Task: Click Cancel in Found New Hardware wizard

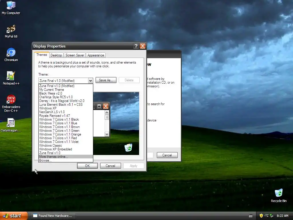Action: (167, 155)
